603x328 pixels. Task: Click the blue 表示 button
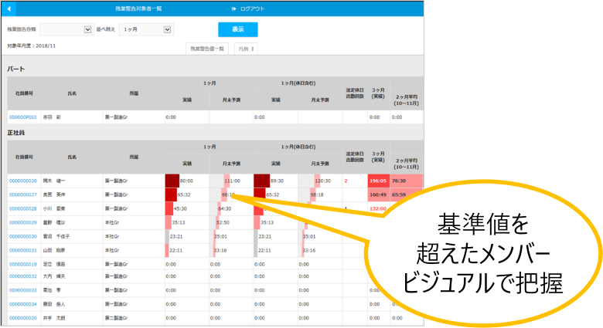coord(237,29)
